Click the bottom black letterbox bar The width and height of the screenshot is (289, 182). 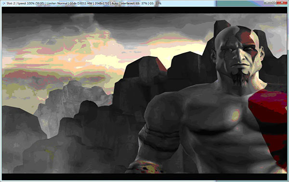click(x=144, y=177)
